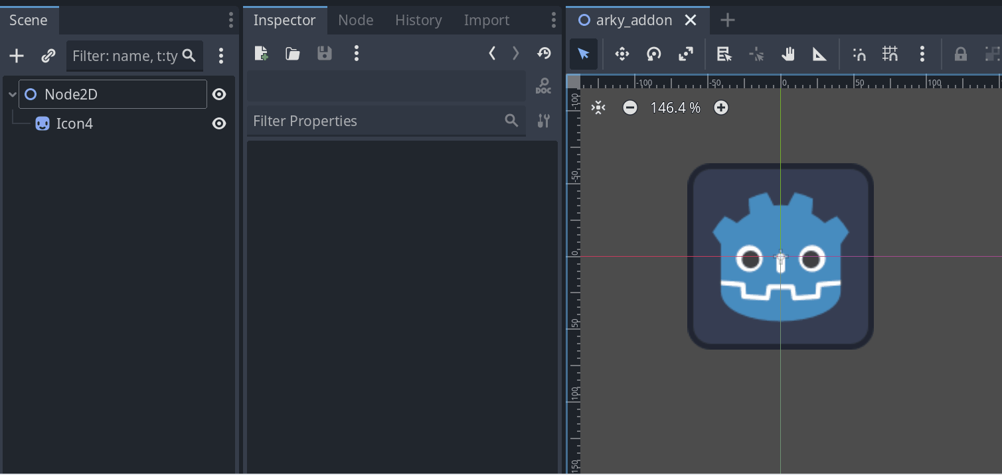The height and width of the screenshot is (475, 1002).
Task: Toggle visibility of Icon4 sprite
Action: point(219,123)
